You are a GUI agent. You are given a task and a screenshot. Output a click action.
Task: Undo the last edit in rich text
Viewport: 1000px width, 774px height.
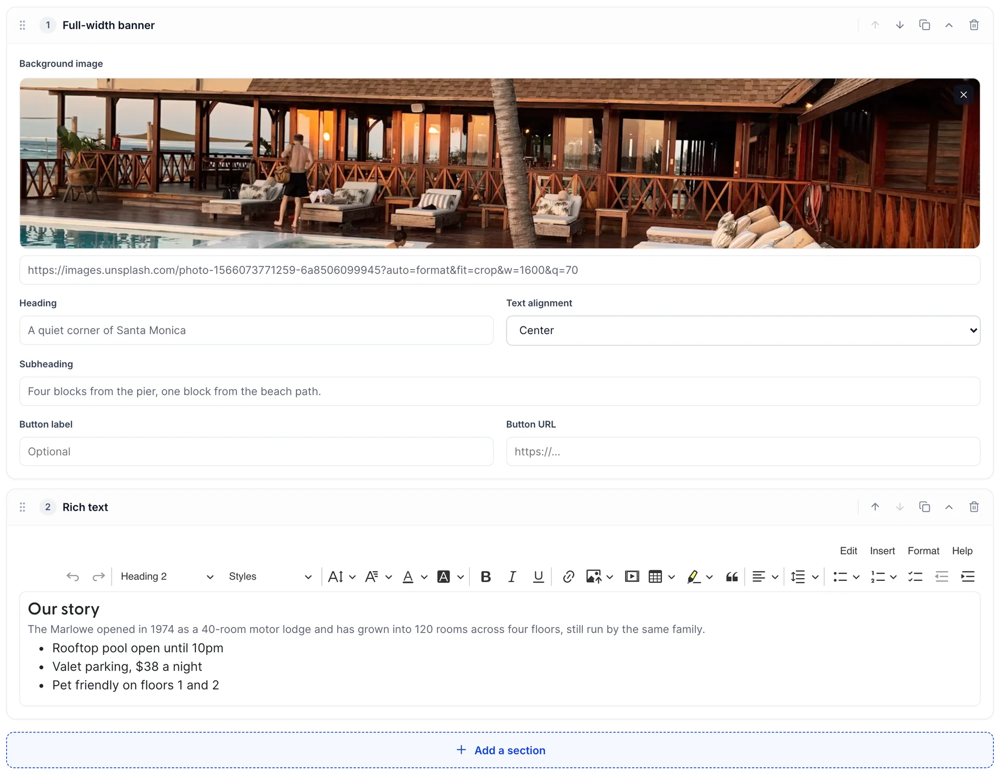tap(73, 576)
